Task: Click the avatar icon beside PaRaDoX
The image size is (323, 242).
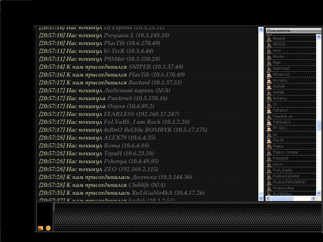Action: pos(269,110)
